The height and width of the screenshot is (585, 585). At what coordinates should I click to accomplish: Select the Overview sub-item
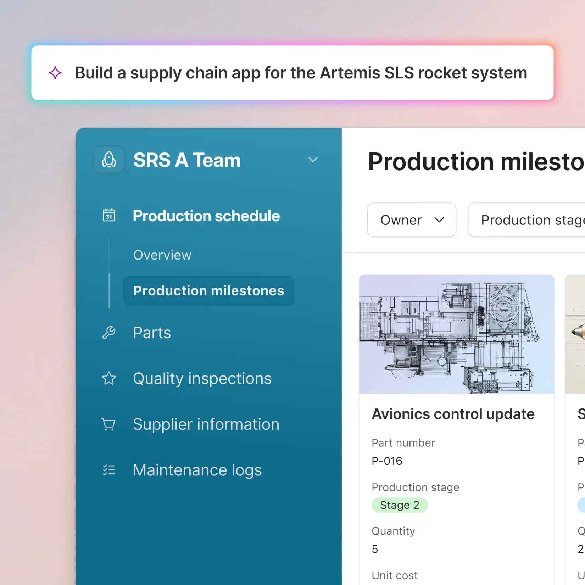coord(162,255)
